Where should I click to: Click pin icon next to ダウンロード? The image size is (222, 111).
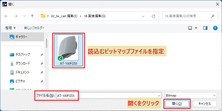tap(42, 64)
